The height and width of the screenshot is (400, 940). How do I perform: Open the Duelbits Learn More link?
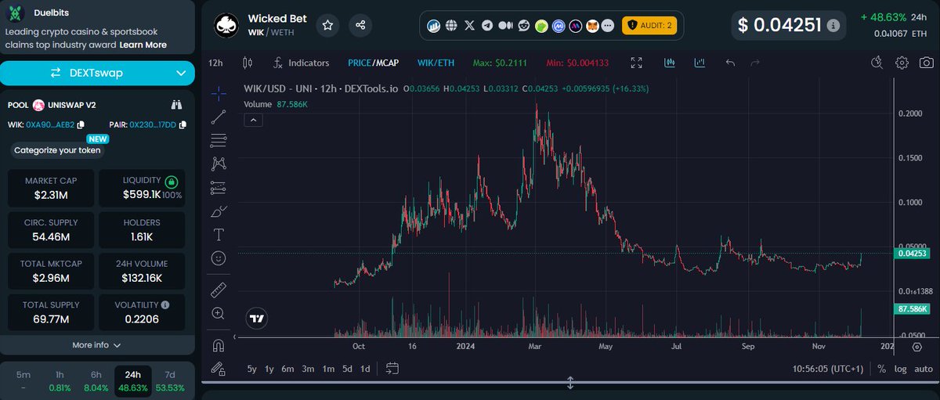click(x=143, y=45)
